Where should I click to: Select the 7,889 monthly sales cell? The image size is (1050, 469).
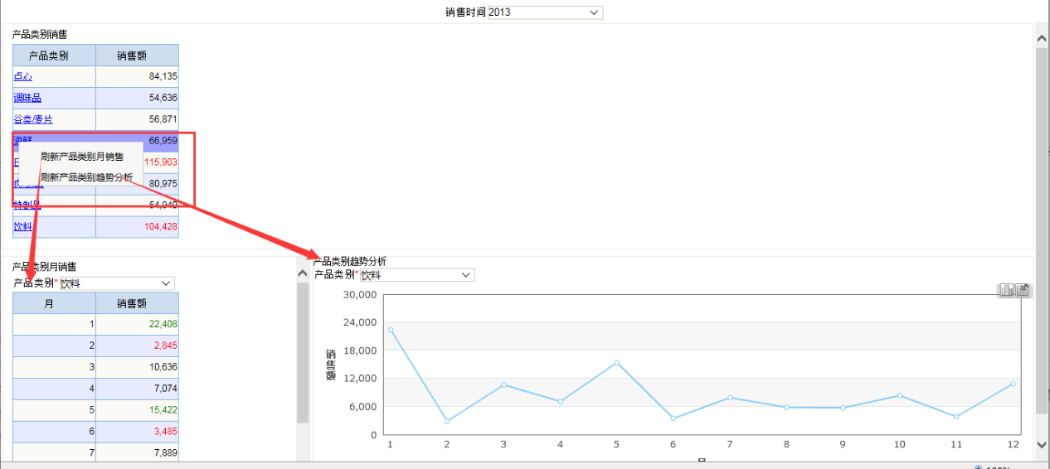137,452
